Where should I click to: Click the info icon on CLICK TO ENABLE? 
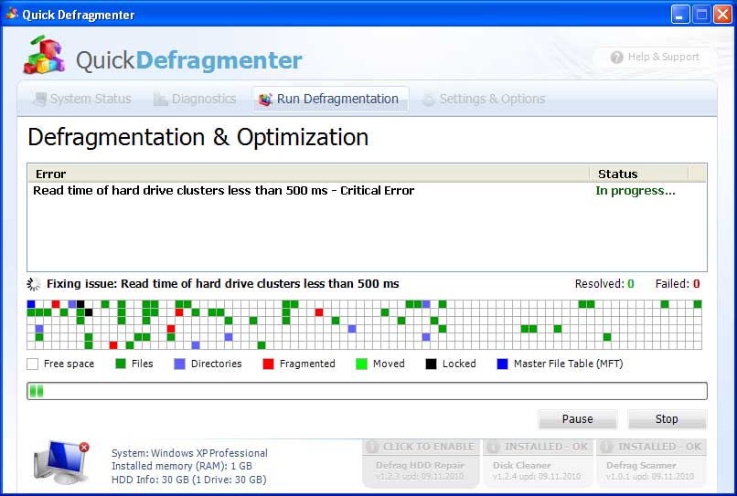tap(372, 446)
